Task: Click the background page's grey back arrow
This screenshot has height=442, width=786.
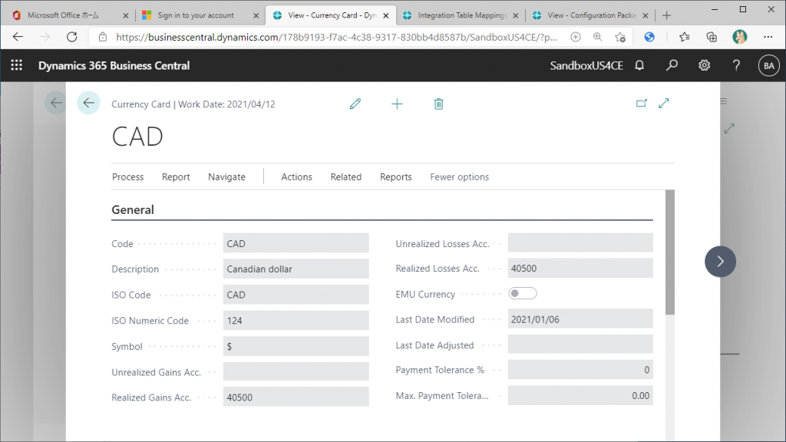Action: point(55,104)
